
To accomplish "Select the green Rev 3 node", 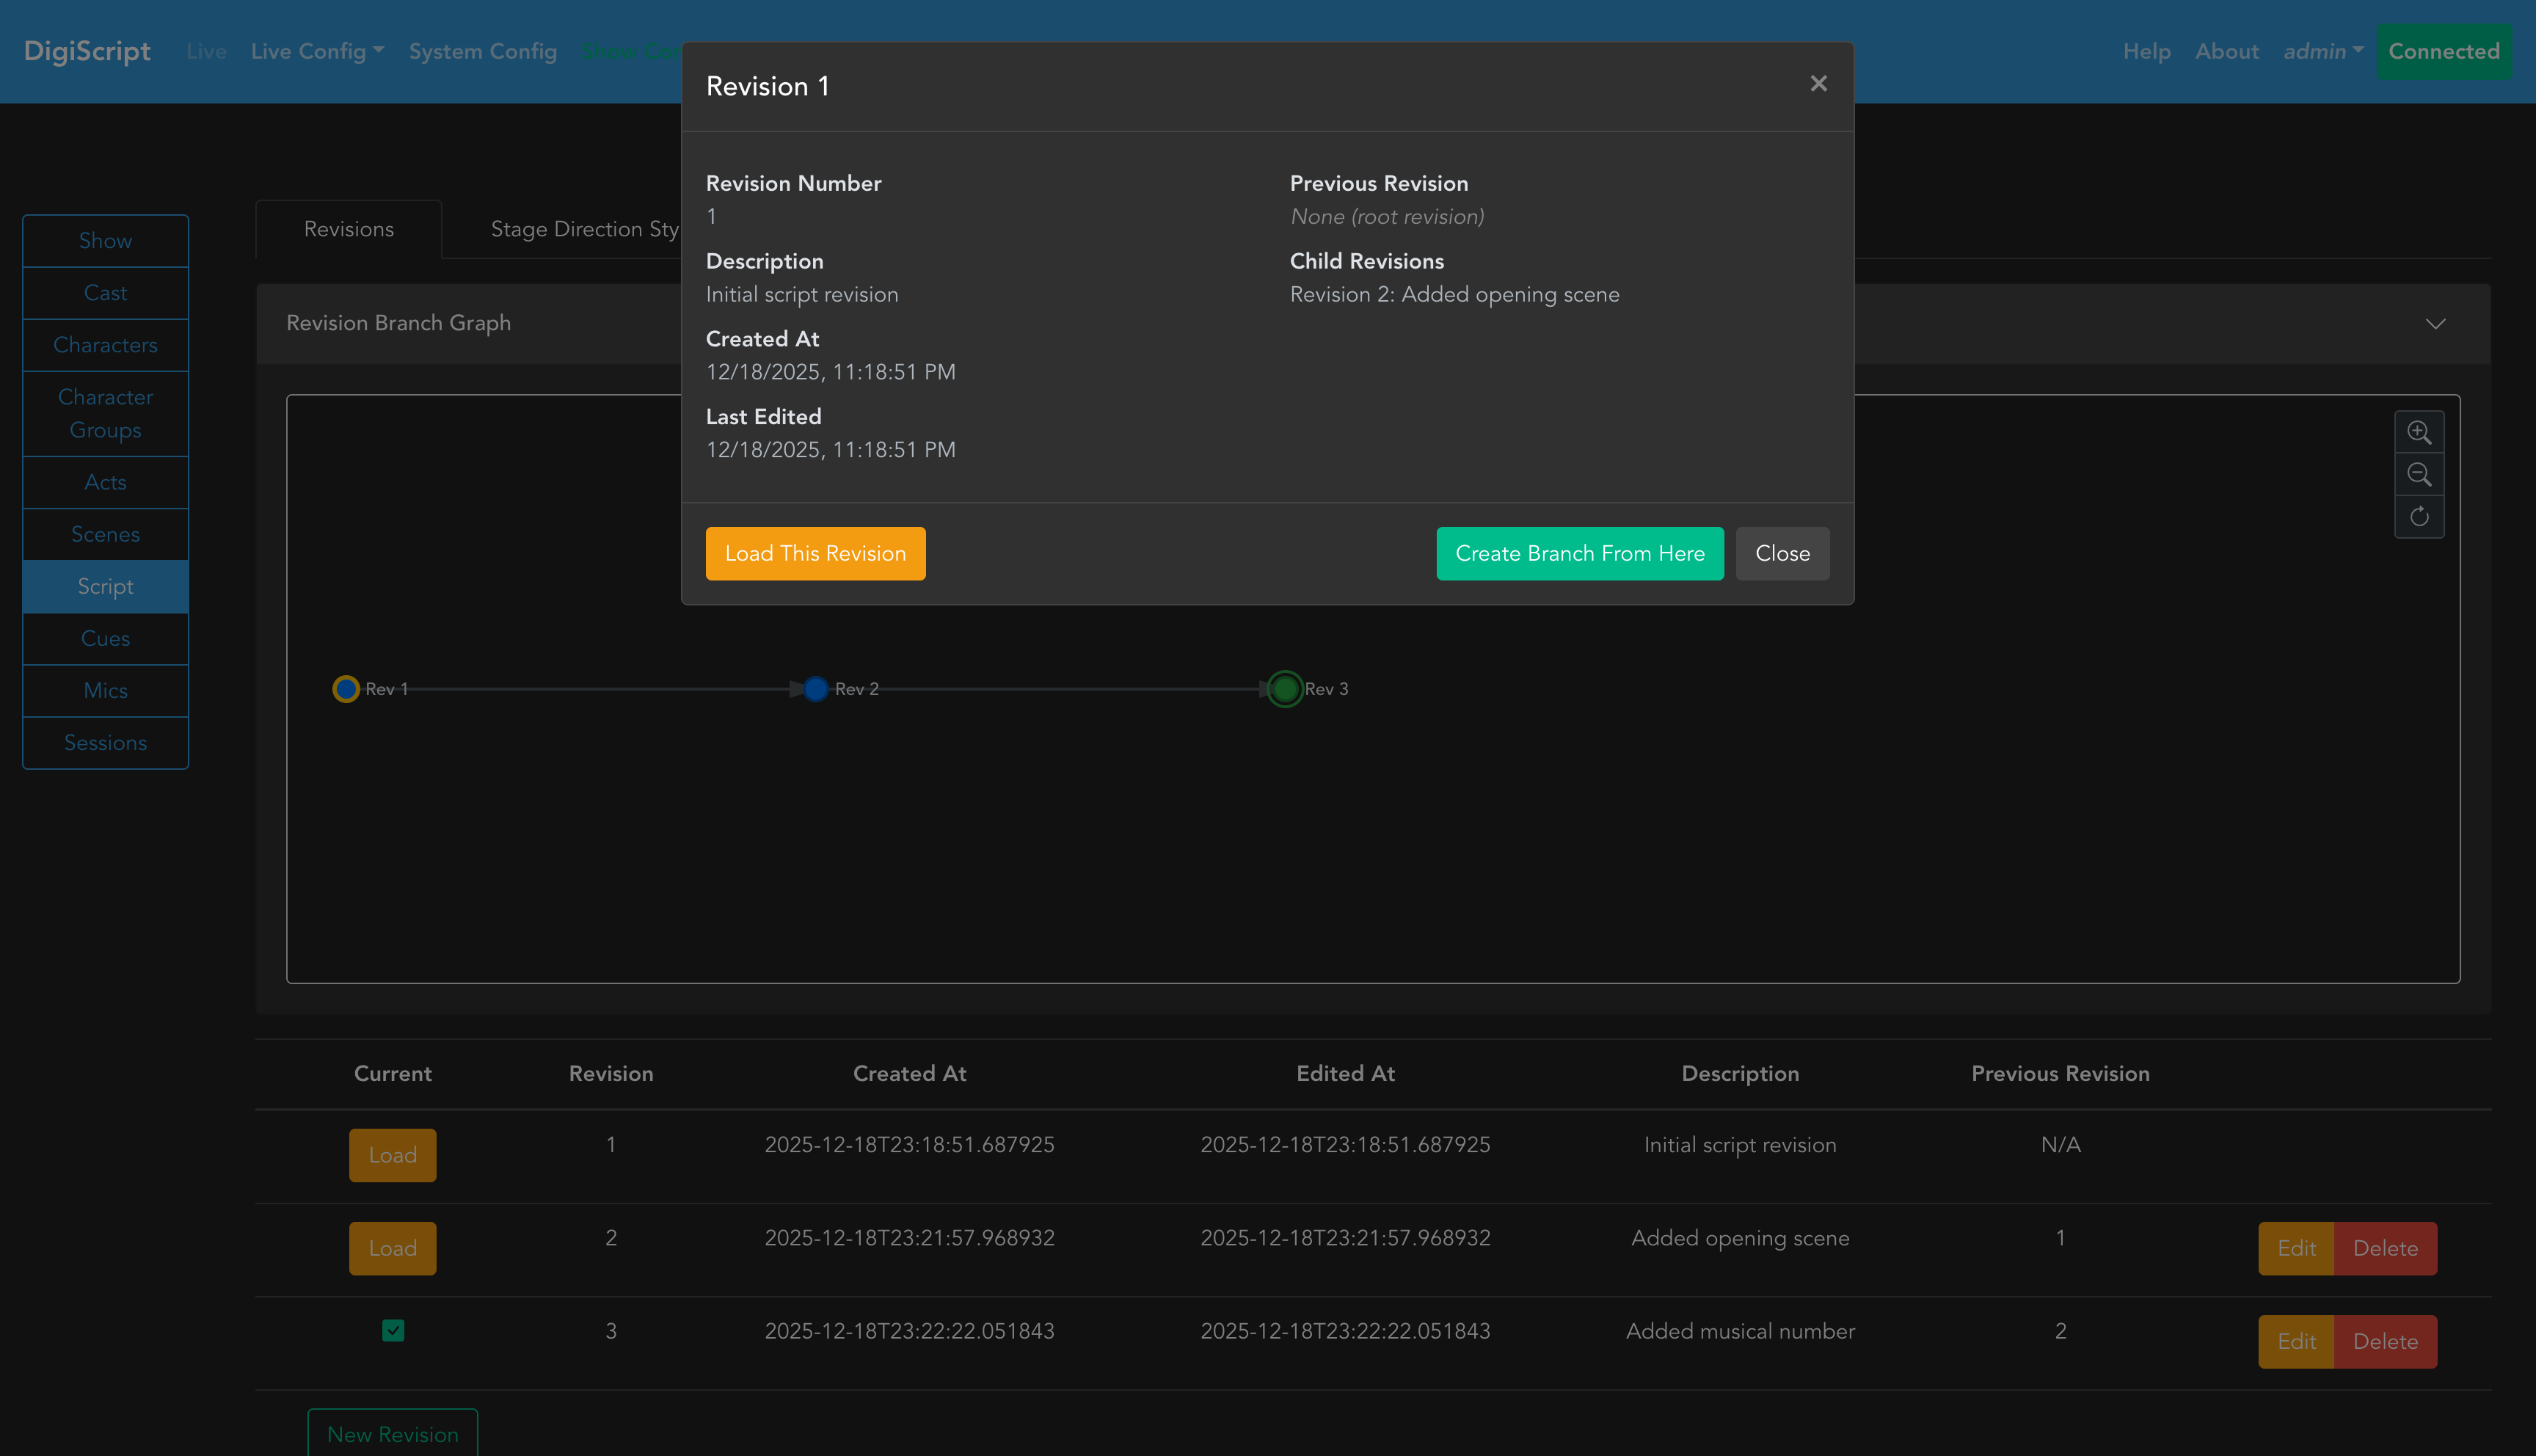I will 1284,689.
